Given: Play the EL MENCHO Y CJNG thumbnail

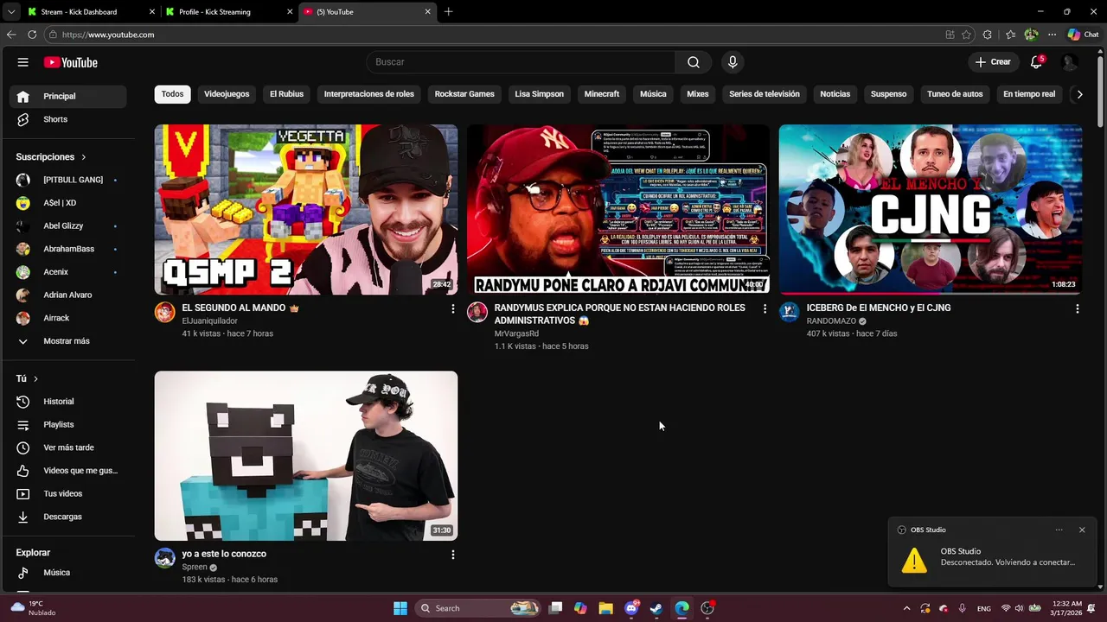Looking at the screenshot, I should (x=931, y=210).
